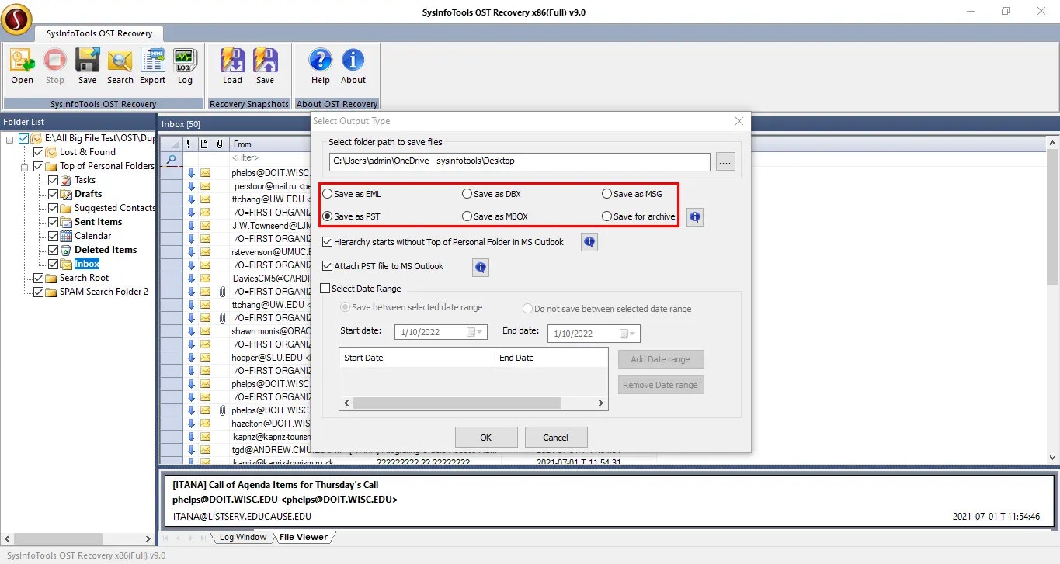
Task: Click Start Date column header in range table
Action: (417, 358)
